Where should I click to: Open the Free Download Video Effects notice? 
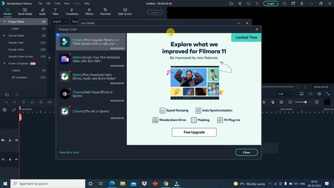pyautogui.click(x=91, y=77)
